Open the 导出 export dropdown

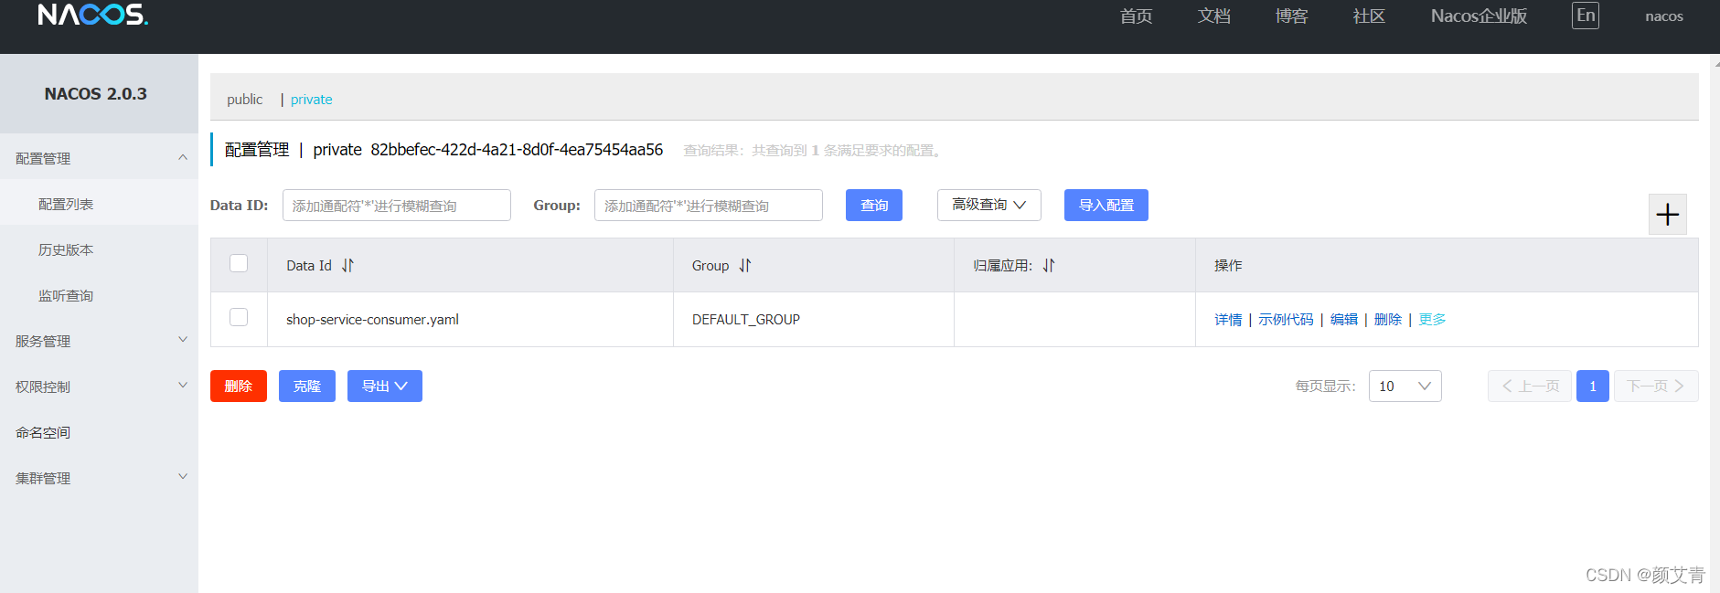click(x=384, y=386)
